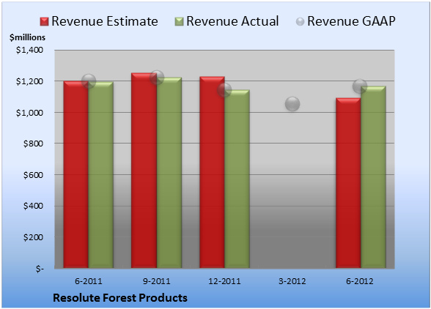431x309 pixels.
Task: Select the green actual bar for 6-2011
Action: (x=101, y=175)
